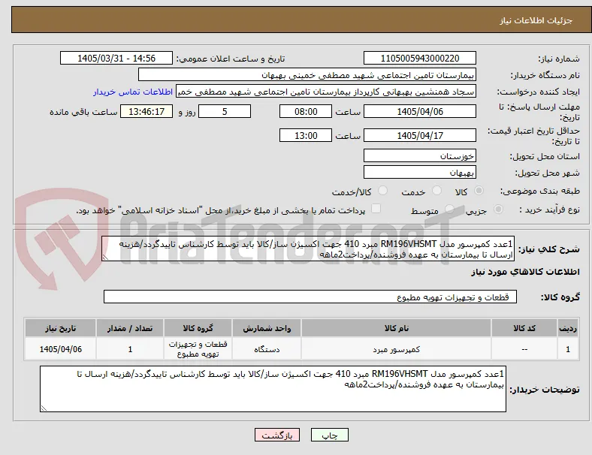
Task: Click the table cell date 1405/04/06
Action: pyautogui.click(x=60, y=349)
